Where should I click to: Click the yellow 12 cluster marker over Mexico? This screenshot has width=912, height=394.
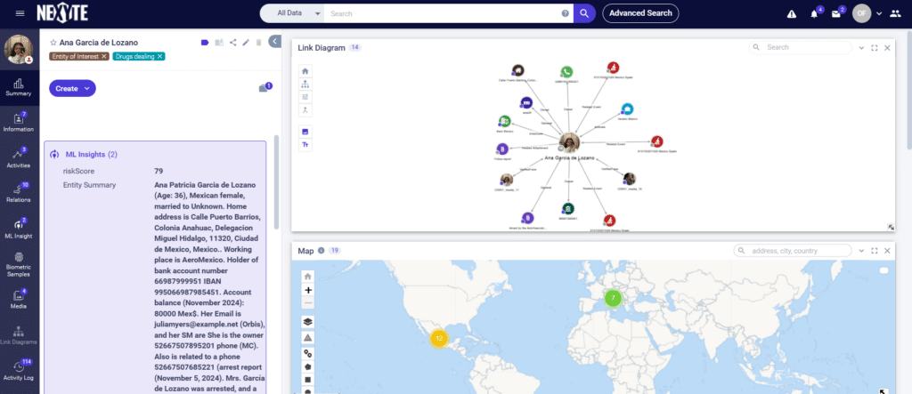pos(439,338)
